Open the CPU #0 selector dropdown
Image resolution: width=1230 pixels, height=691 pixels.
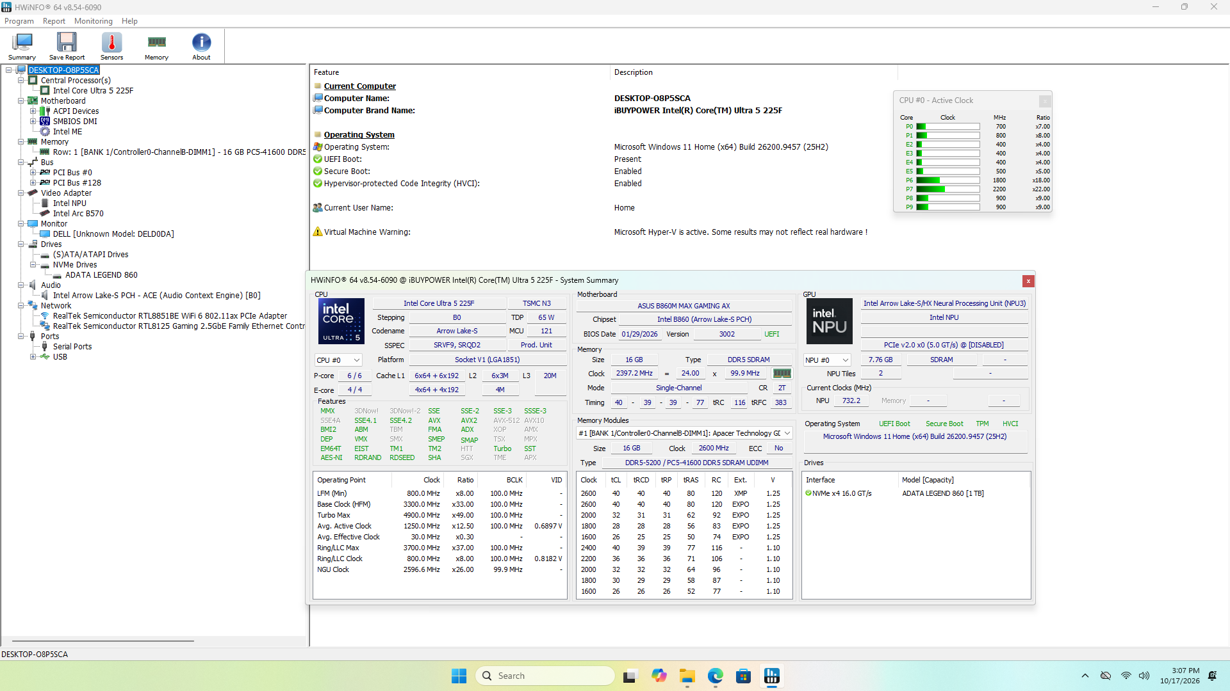[338, 360]
